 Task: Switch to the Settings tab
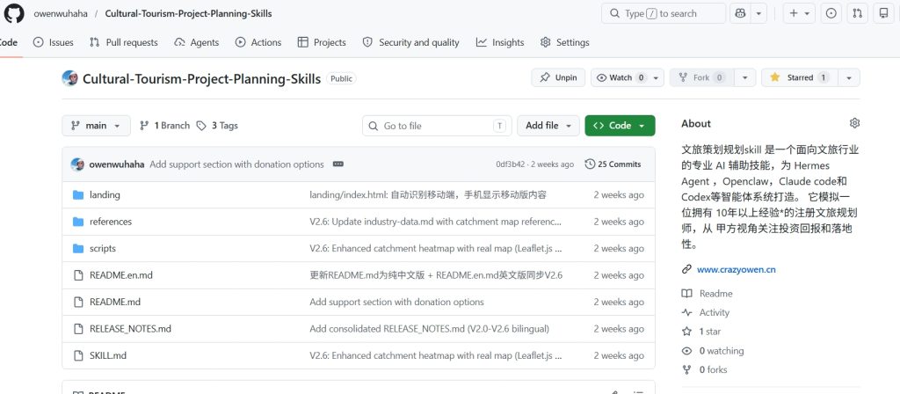click(x=565, y=42)
